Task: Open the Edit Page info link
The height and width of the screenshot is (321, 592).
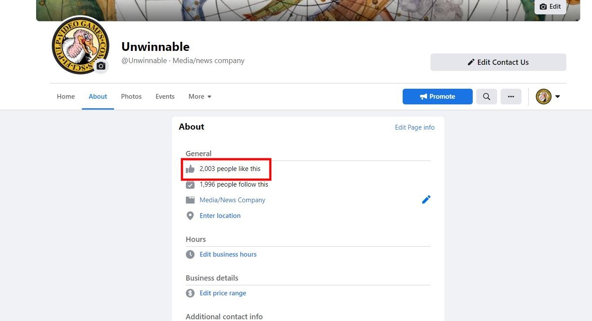Action: (414, 127)
